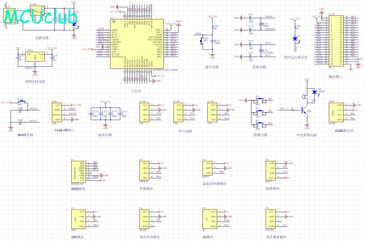Select resistor S_R4 10K
The width and height of the screenshot is (365, 241).
(x=20, y=110)
